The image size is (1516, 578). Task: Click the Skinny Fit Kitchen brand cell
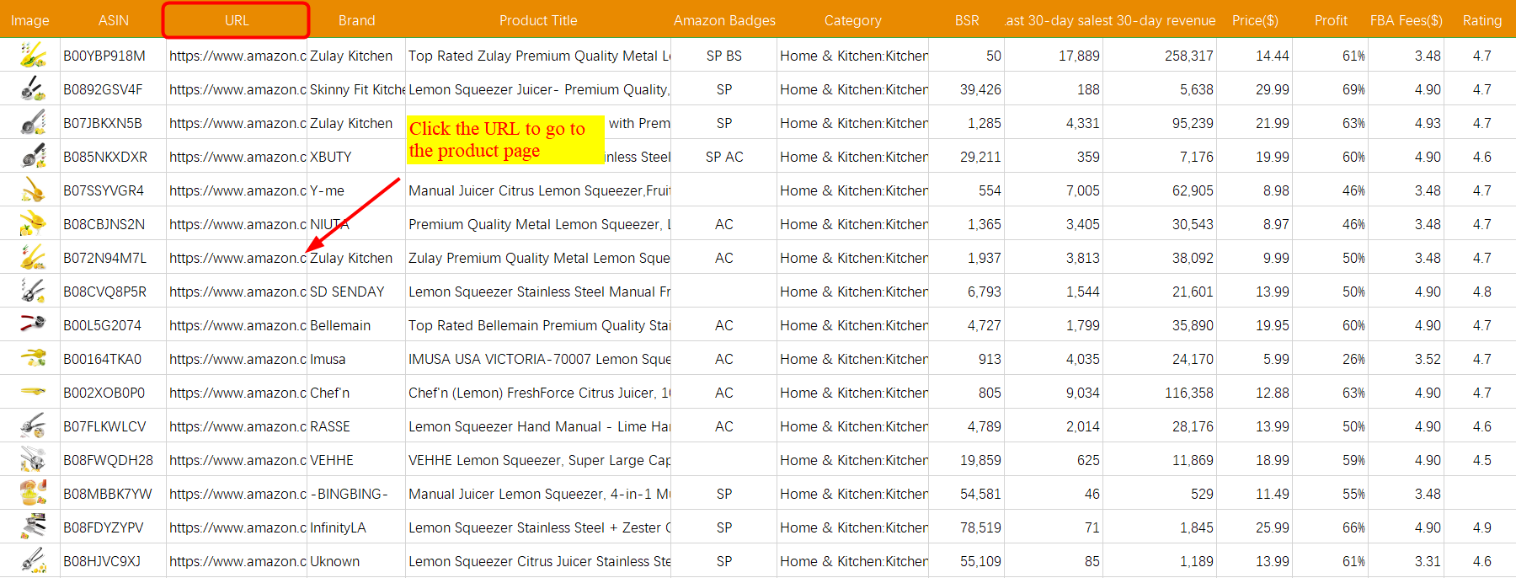(x=357, y=89)
